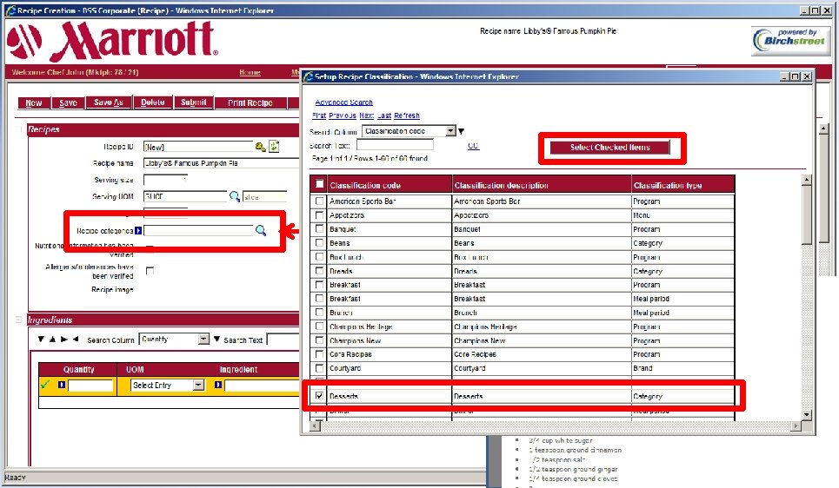Toggle the select-all checkbox in table header

[319, 184]
